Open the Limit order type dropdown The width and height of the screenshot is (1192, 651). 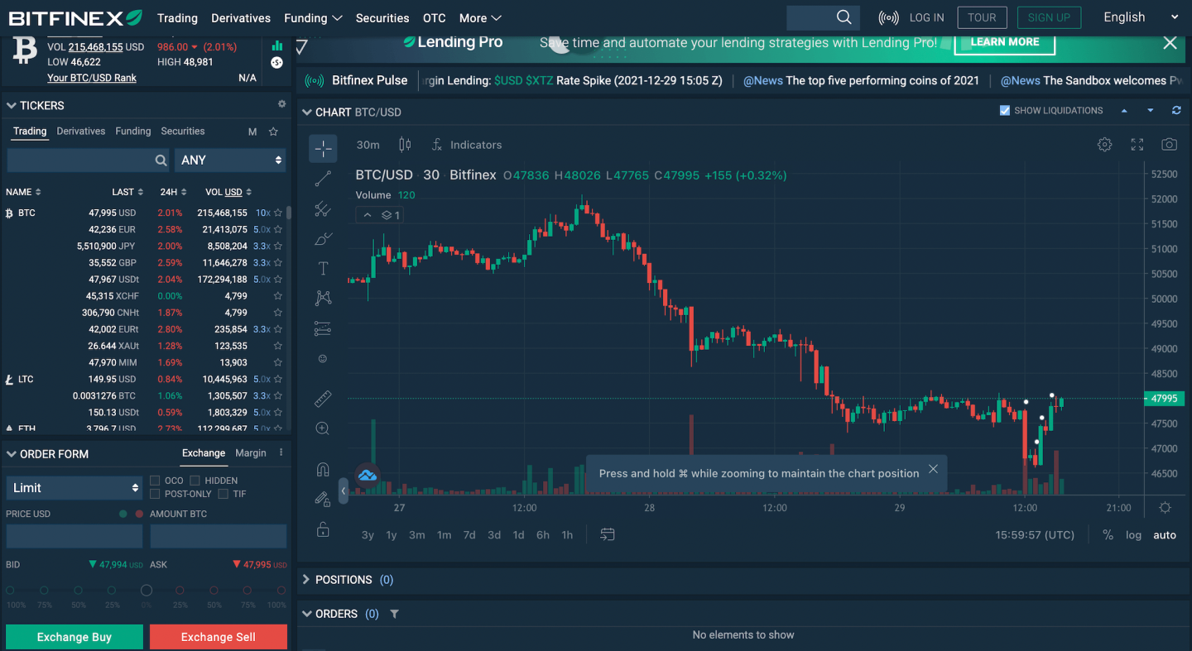coord(74,488)
